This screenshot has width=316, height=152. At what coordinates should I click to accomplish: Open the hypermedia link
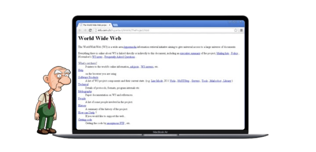coord(130,47)
